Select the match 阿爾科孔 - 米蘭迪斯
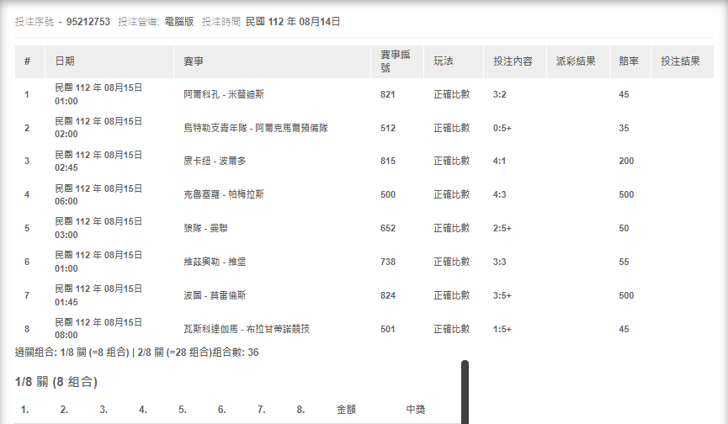The width and height of the screenshot is (728, 424). [224, 94]
